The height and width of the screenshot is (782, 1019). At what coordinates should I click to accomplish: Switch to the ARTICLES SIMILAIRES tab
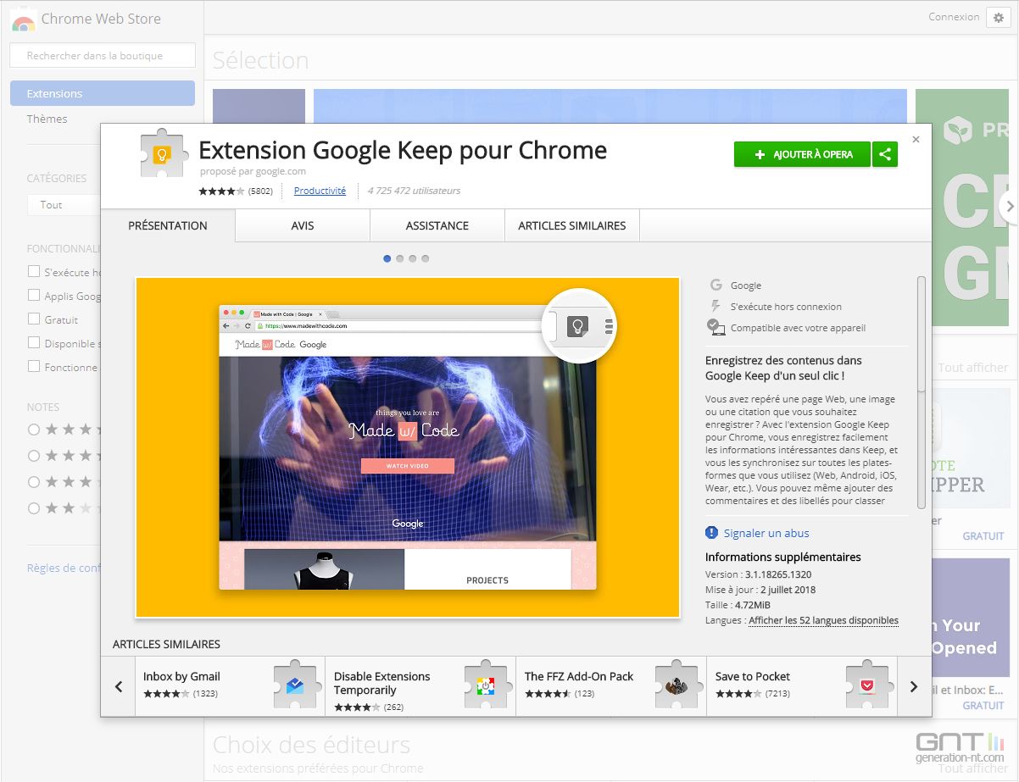(572, 225)
